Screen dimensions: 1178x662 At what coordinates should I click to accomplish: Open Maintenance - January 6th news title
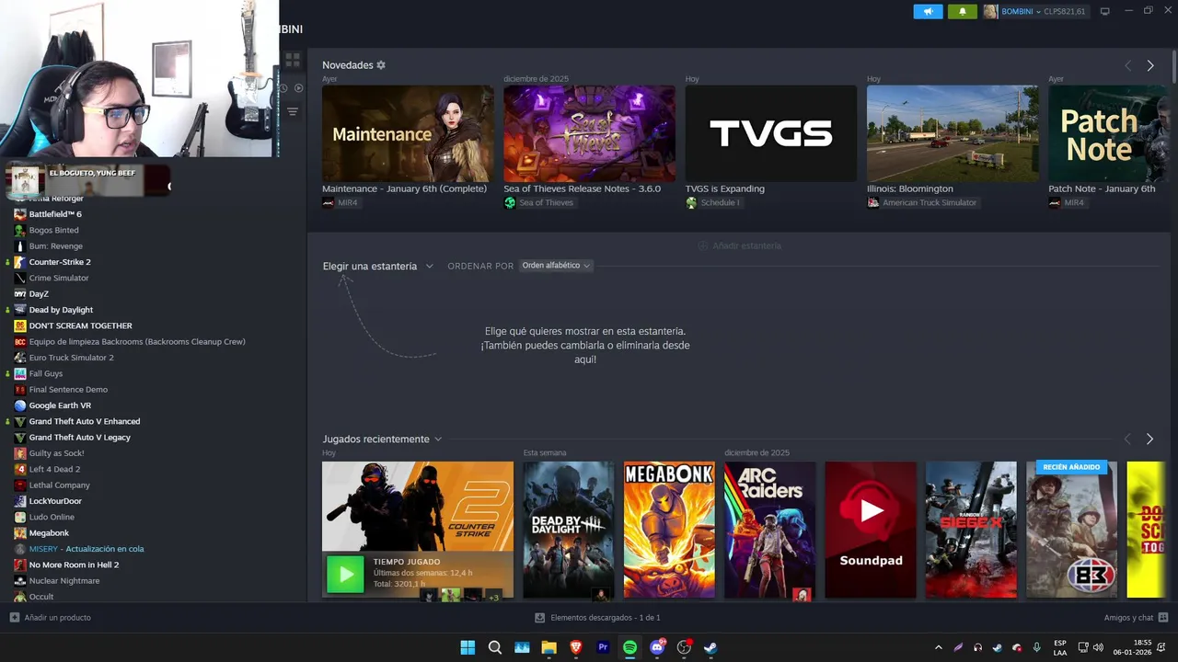404,188
